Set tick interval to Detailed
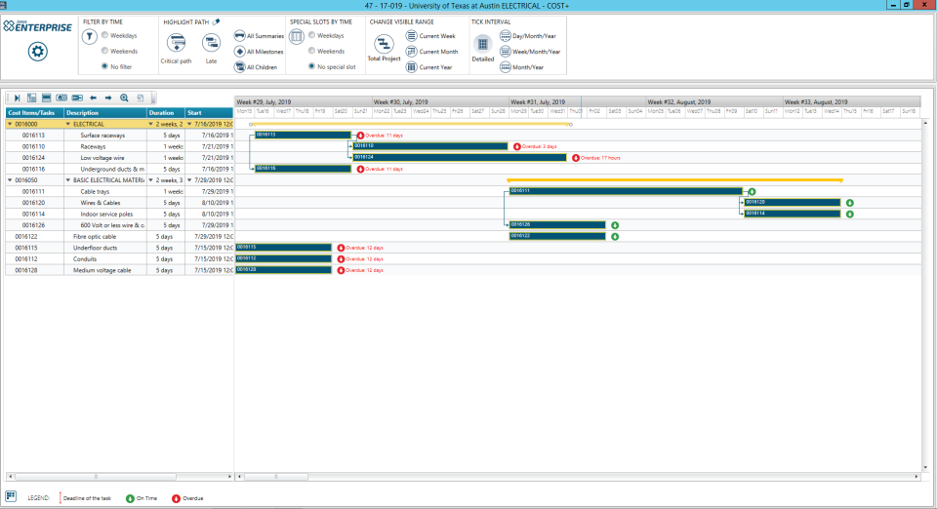Image resolution: width=937 pixels, height=509 pixels. pos(483,49)
